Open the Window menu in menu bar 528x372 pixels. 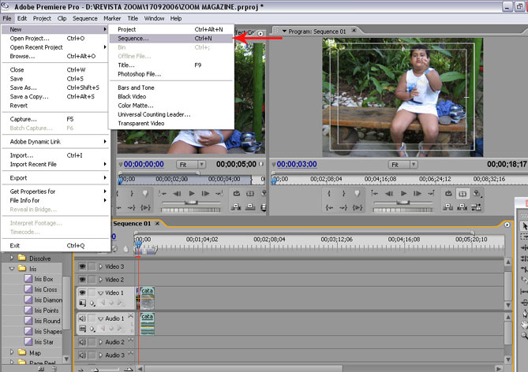[154, 18]
